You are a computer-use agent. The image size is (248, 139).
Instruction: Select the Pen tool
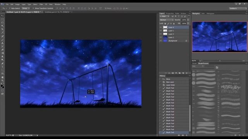coord(2,63)
